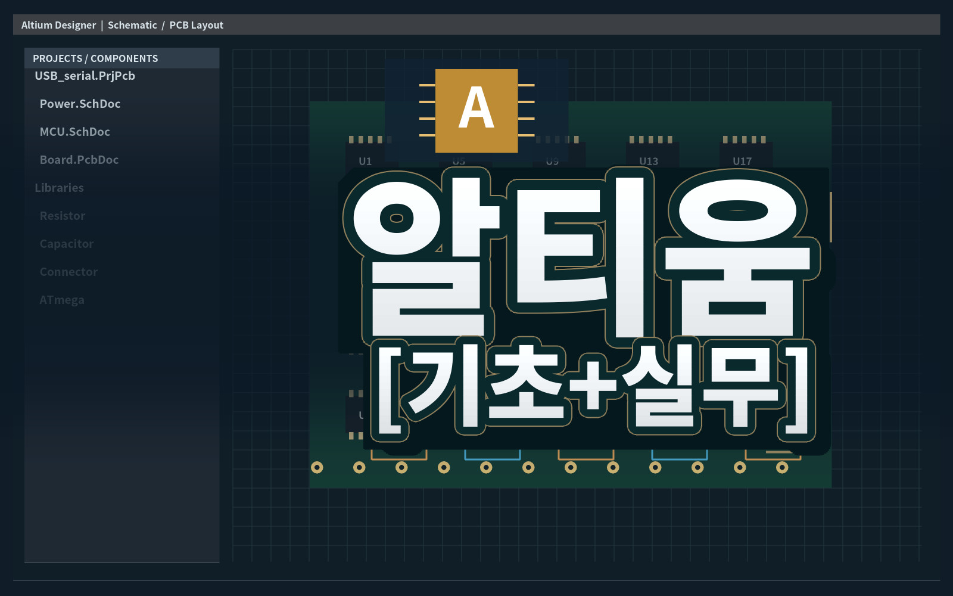953x596 pixels.
Task: Open the Power.SchDoc document
Action: [80, 104]
